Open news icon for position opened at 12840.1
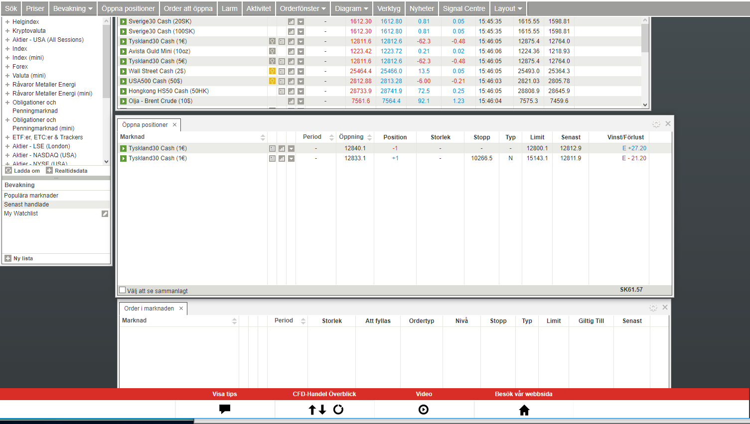The height and width of the screenshot is (424, 750). (272, 148)
